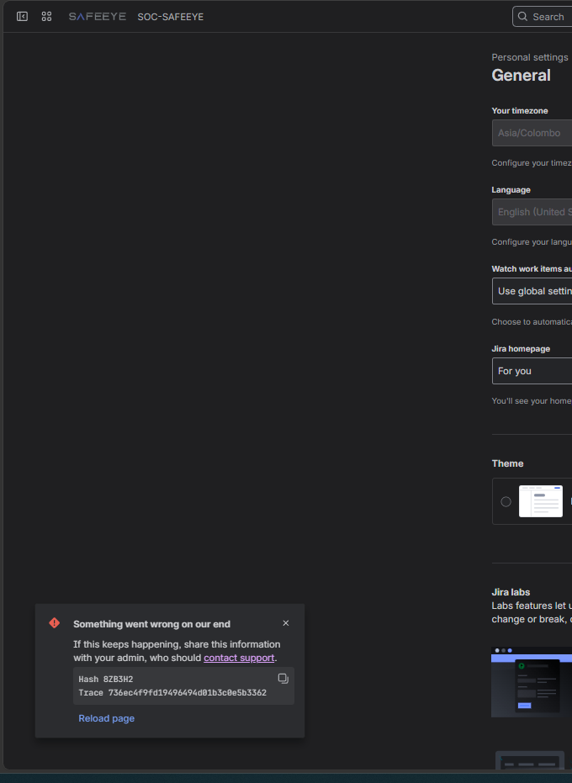Click 'Something went wrong on our end' title

pyautogui.click(x=152, y=624)
